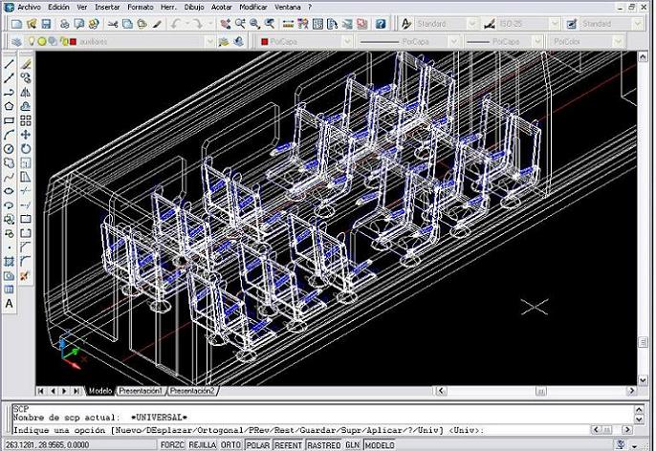Select the Line draw tool
This screenshot has height=451, width=656.
pyautogui.click(x=10, y=64)
